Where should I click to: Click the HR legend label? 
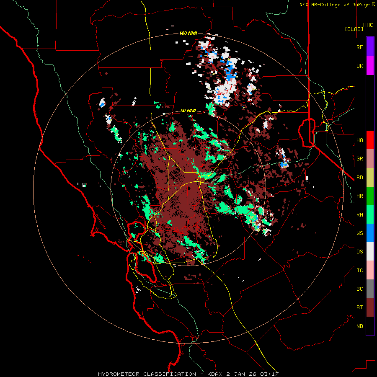tap(359, 196)
